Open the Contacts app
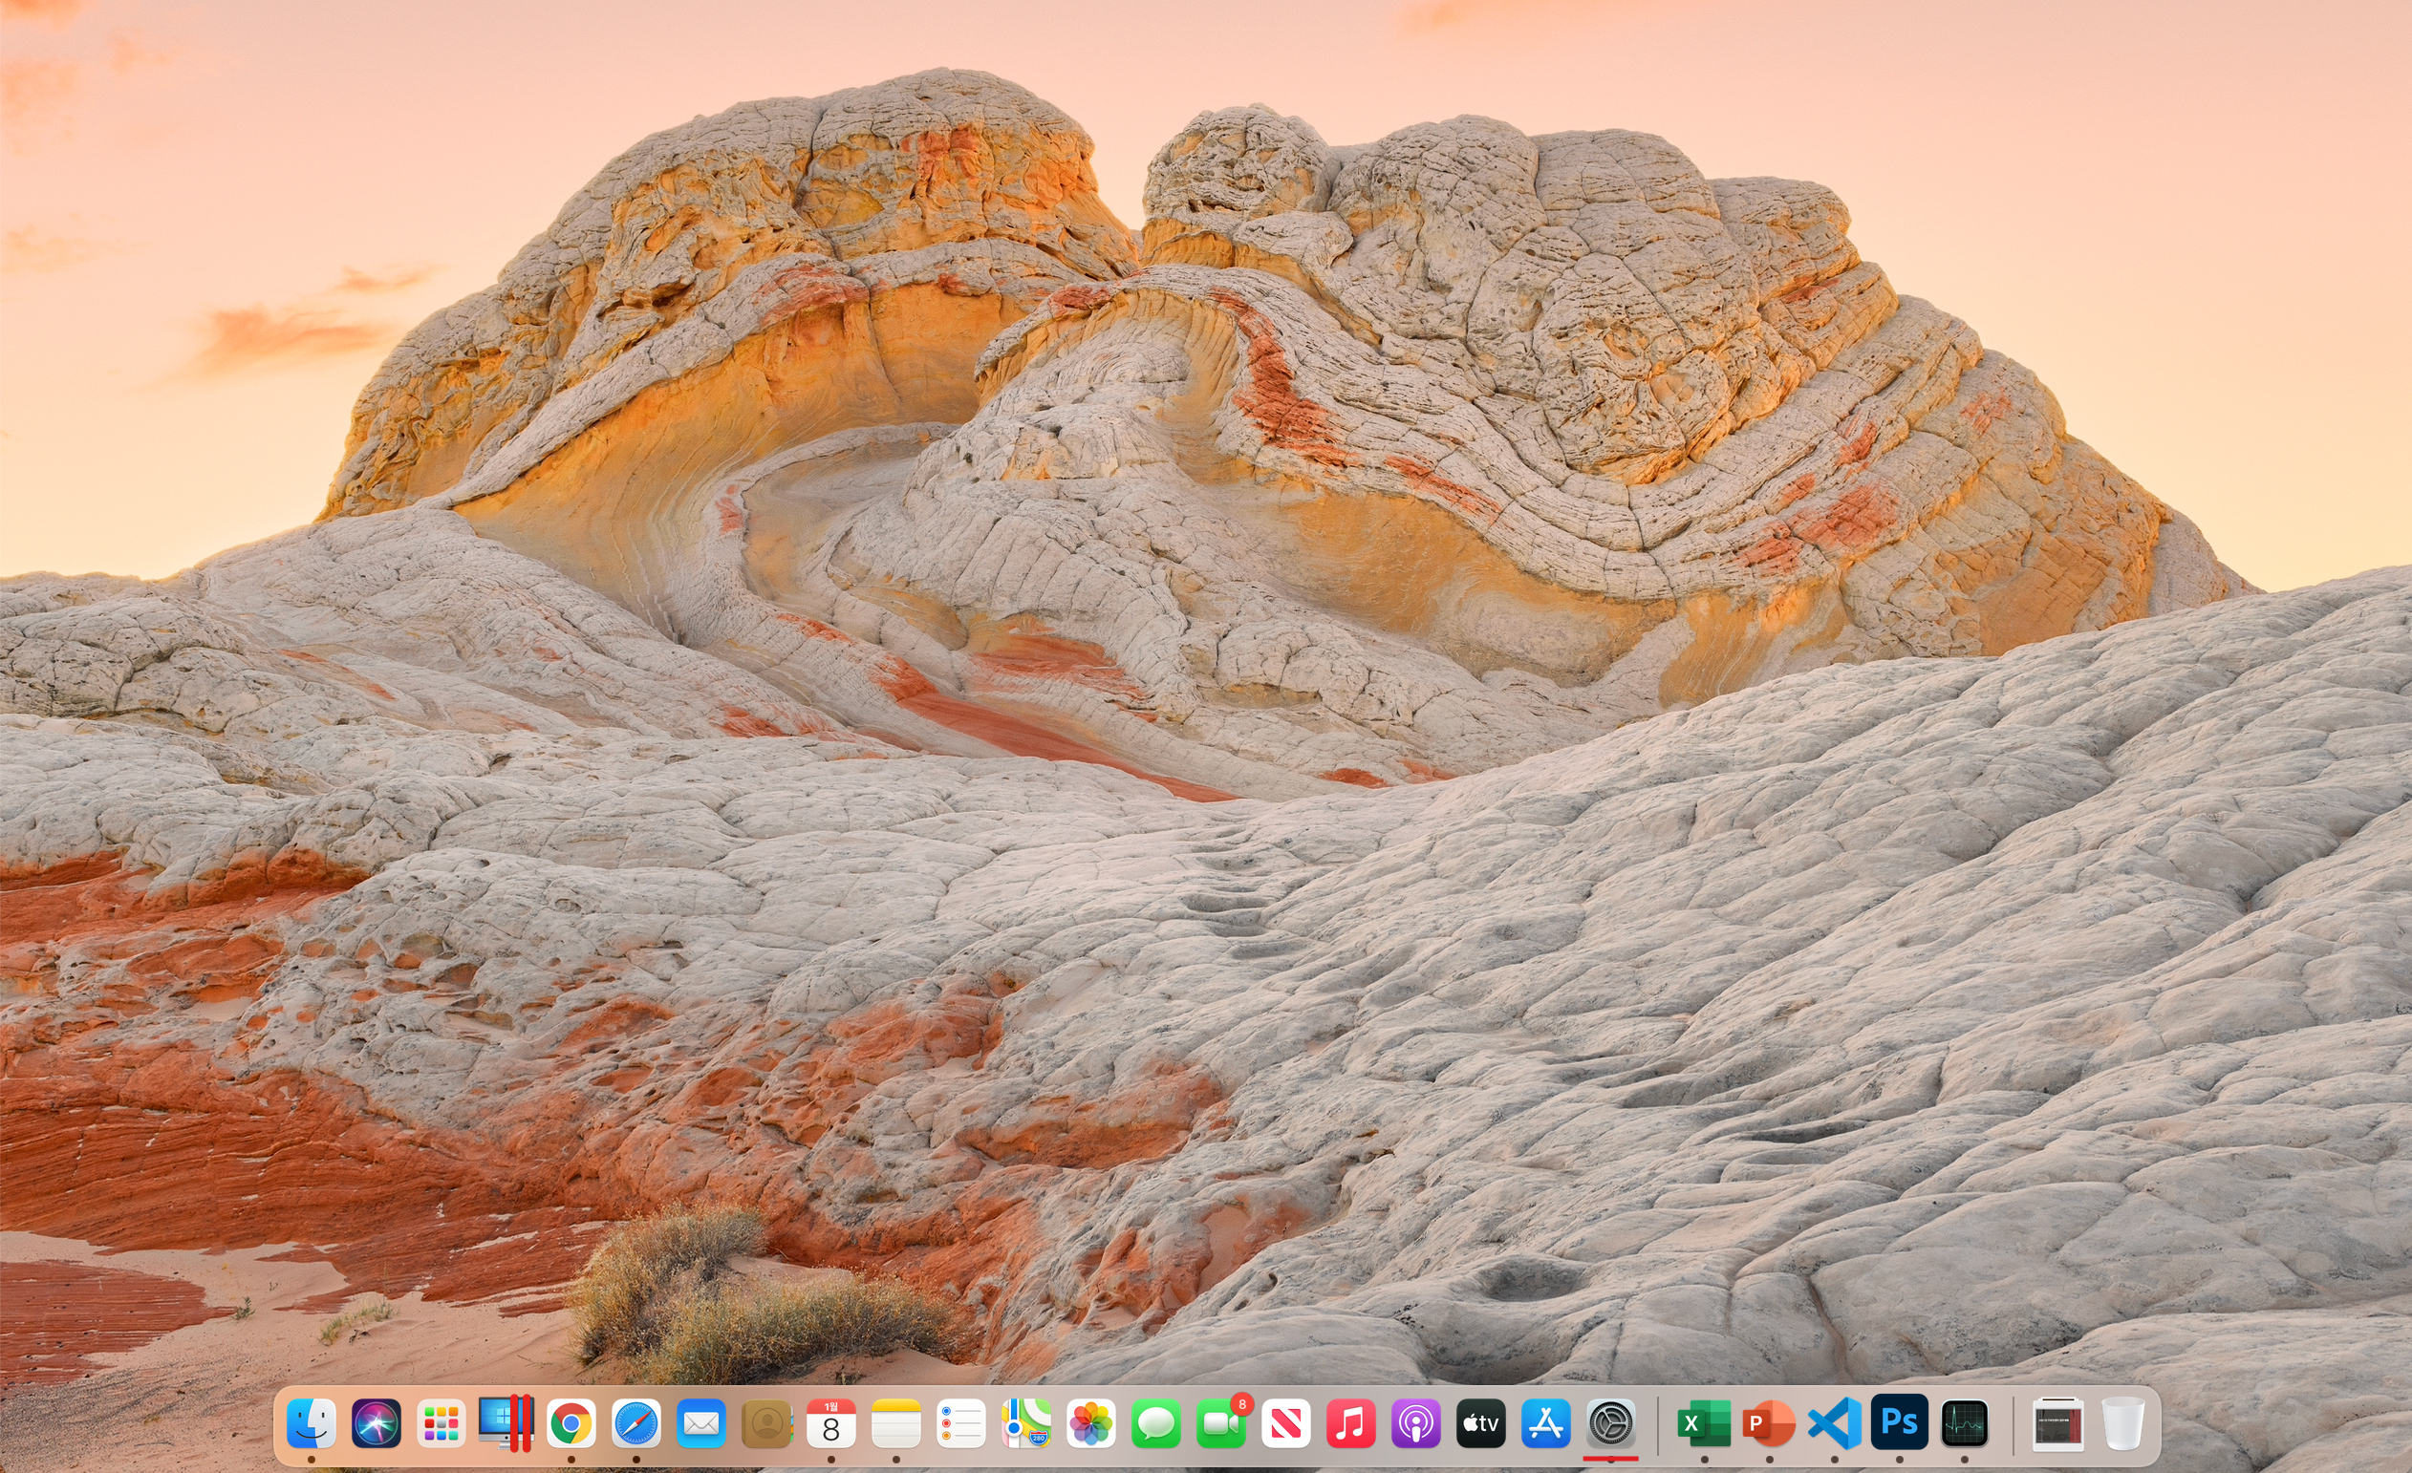 coord(766,1423)
